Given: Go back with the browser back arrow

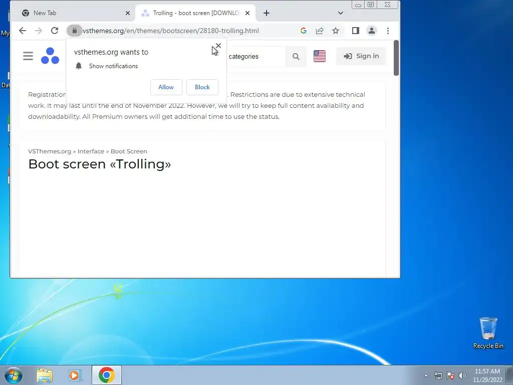Looking at the screenshot, I should 22,31.
